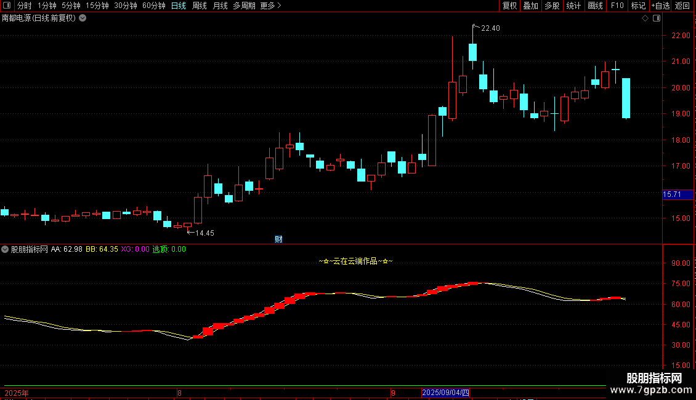Toggle the side panel icon next to the diamond
Screen dimensions: 696x400
(657, 18)
